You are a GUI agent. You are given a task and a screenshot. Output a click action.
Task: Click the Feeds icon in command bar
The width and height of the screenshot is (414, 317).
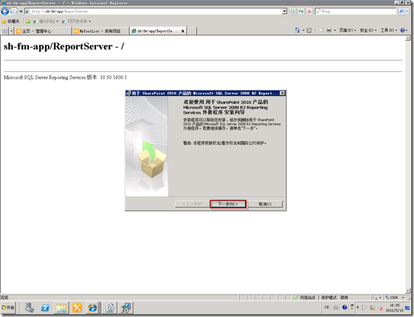tap(309, 30)
